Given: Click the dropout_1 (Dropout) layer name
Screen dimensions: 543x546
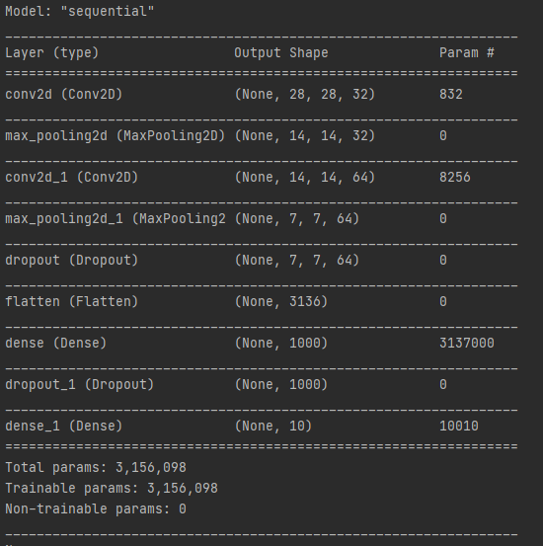Looking at the screenshot, I should coord(79,384).
